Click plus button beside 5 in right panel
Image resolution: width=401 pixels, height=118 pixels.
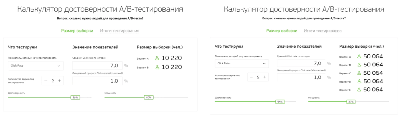pos(265,77)
